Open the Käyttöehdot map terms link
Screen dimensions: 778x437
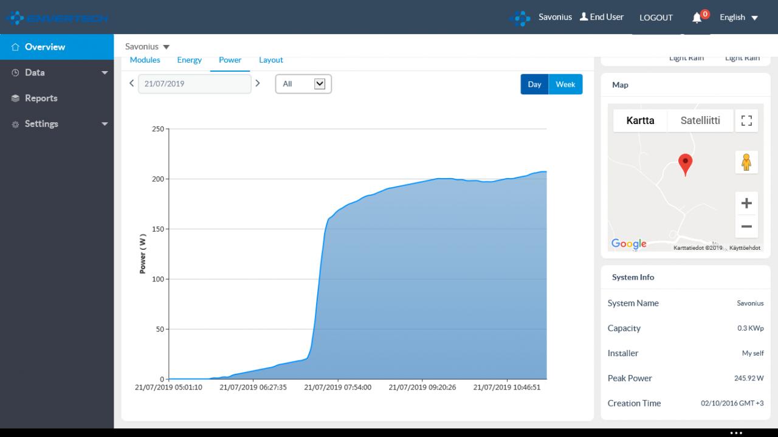tap(745, 248)
